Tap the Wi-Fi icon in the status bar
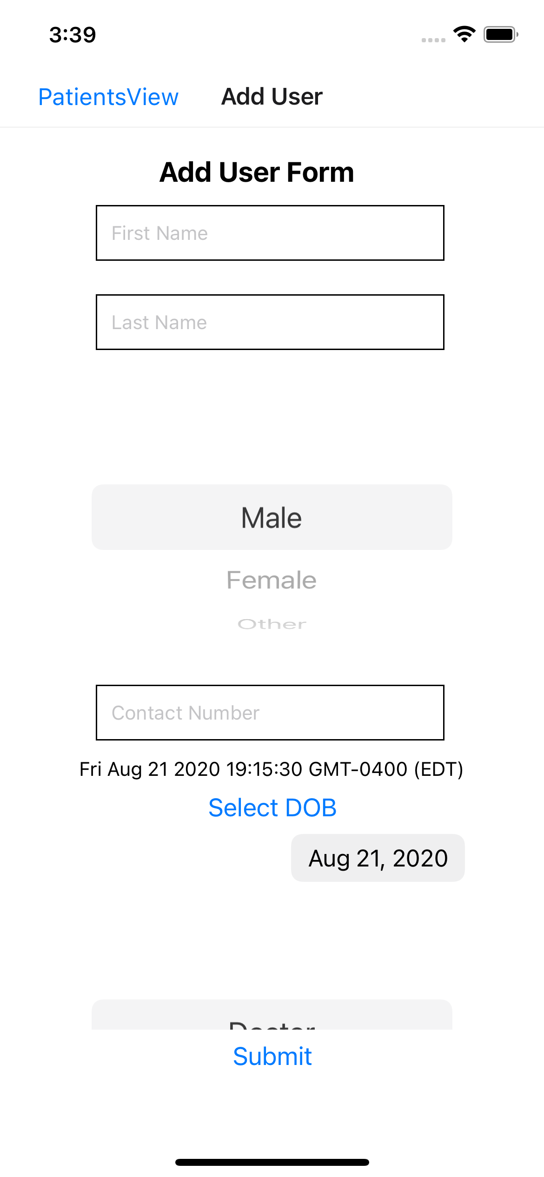 pyautogui.click(x=464, y=33)
